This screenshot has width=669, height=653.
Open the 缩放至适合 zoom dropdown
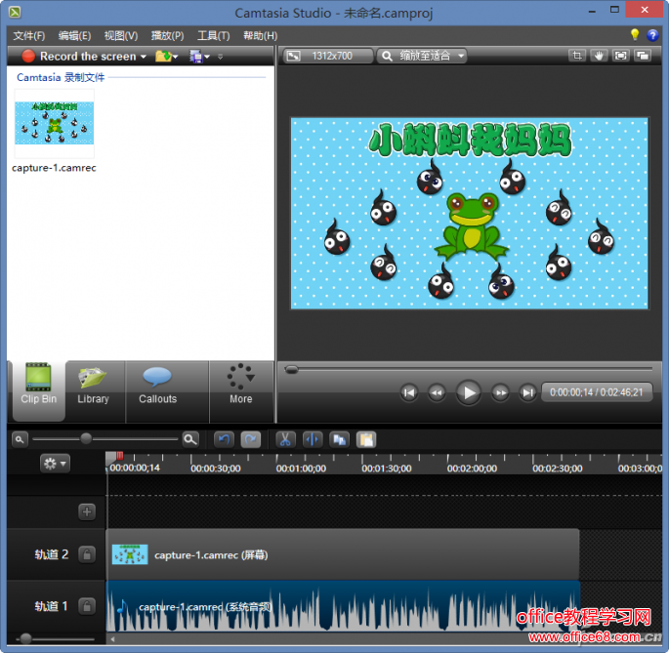422,56
